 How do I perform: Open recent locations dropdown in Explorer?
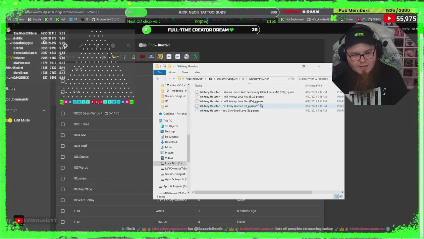pyautogui.click(x=170, y=79)
